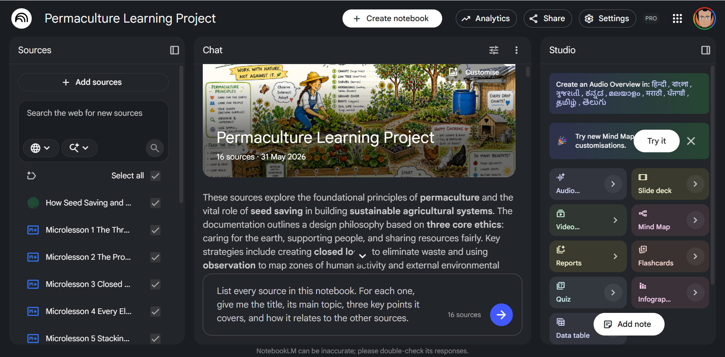This screenshot has height=357, width=725.
Task: Click the PRO badge
Action: coord(651,18)
